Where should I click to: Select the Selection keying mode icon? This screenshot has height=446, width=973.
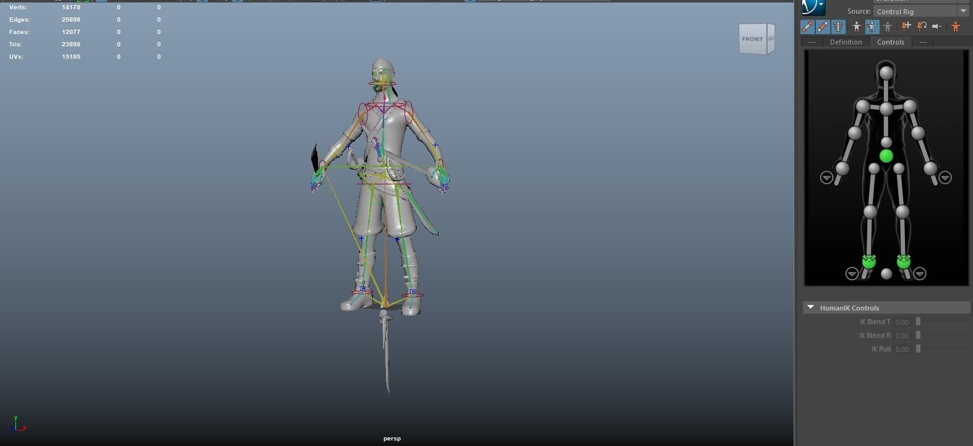point(888,27)
